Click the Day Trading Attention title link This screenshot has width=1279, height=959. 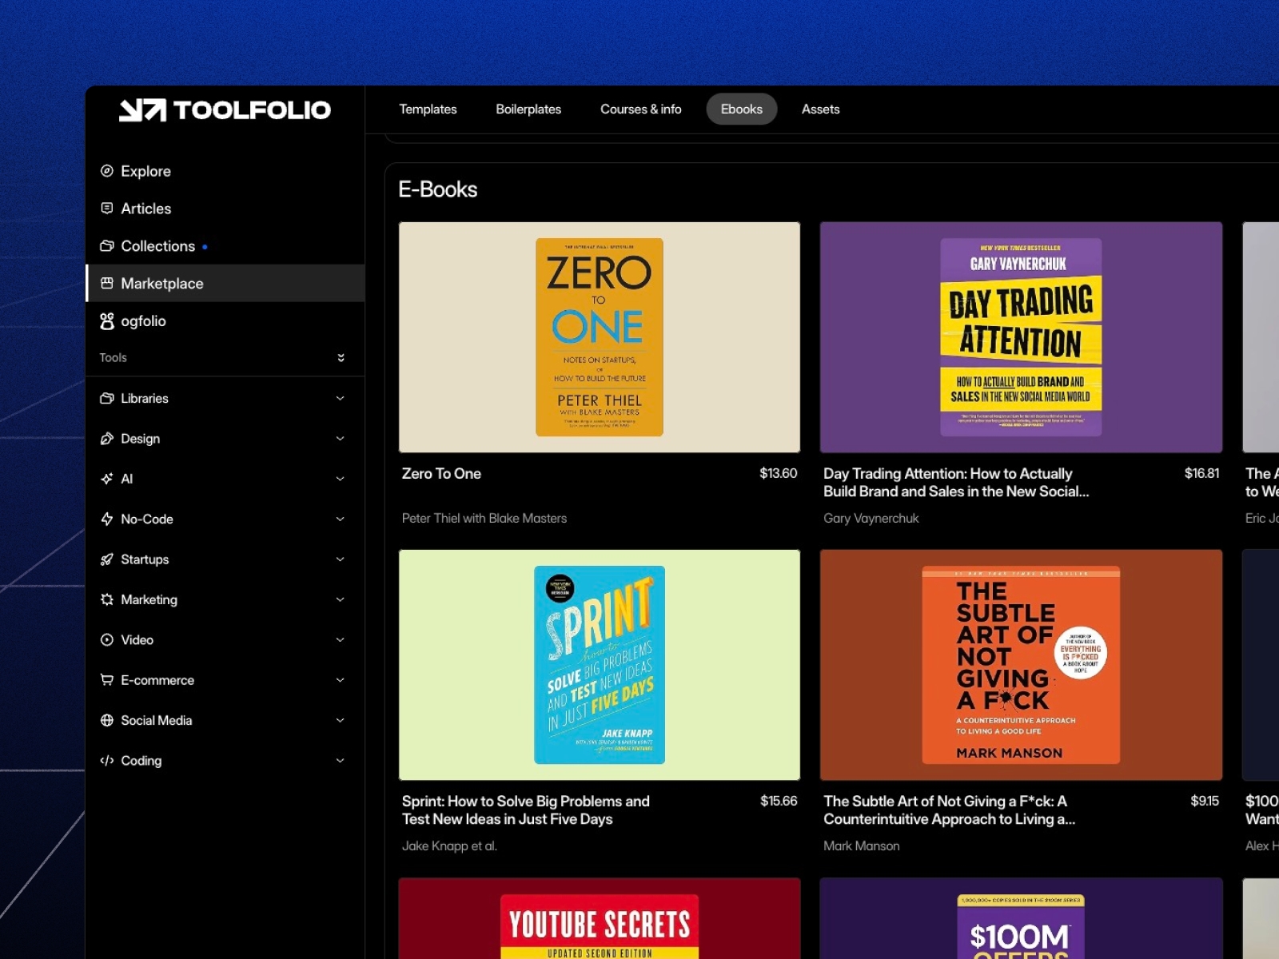click(x=956, y=483)
